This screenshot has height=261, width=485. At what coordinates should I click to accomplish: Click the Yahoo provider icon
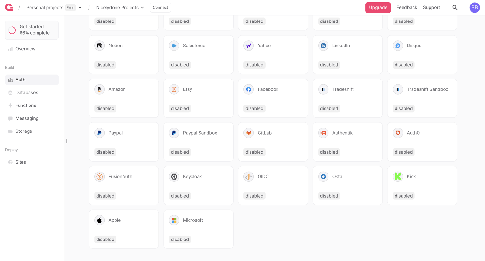coord(249,46)
